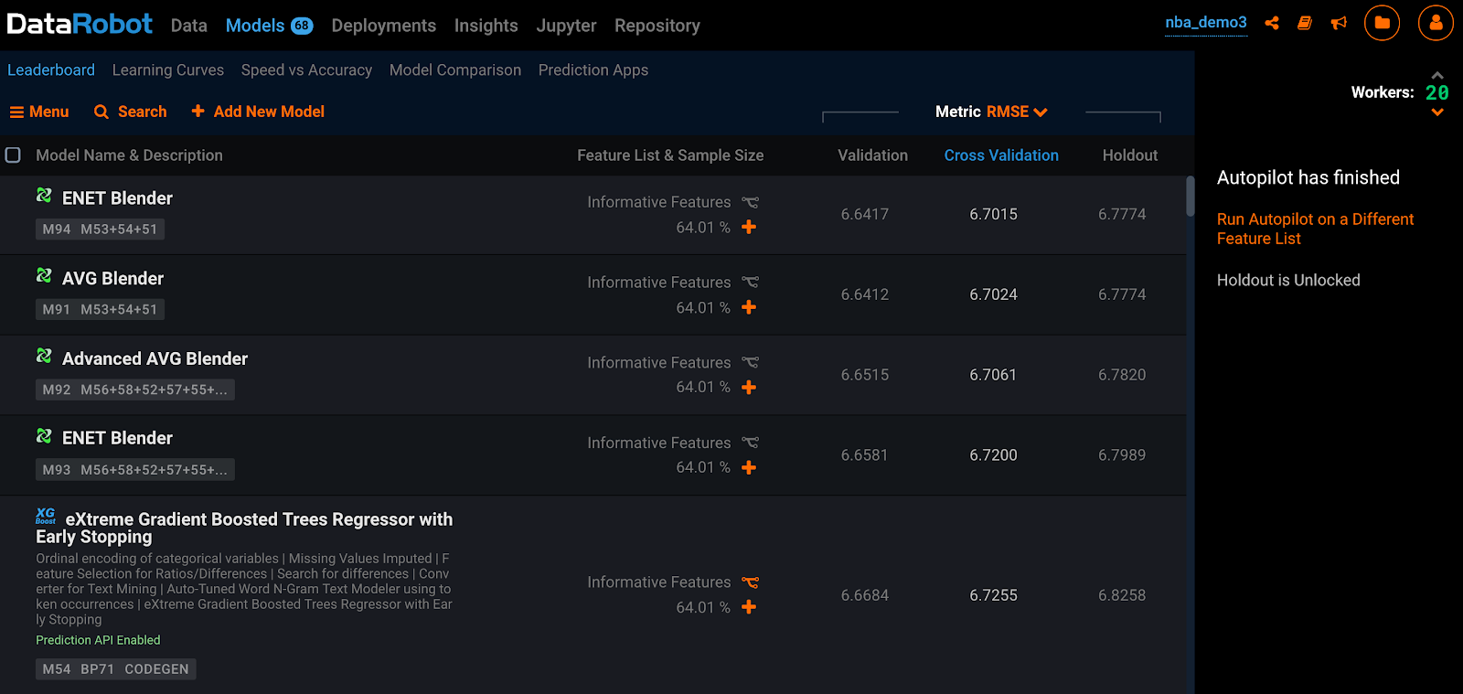Toggle the select-all models checkbox
Viewport: 1463px width, 694px height.
pos(13,155)
